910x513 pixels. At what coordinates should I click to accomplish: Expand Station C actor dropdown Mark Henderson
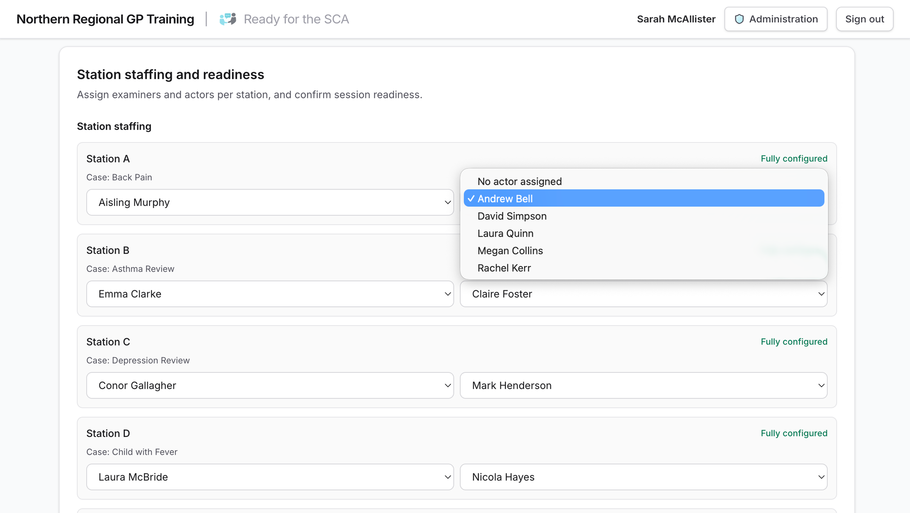[643, 385]
